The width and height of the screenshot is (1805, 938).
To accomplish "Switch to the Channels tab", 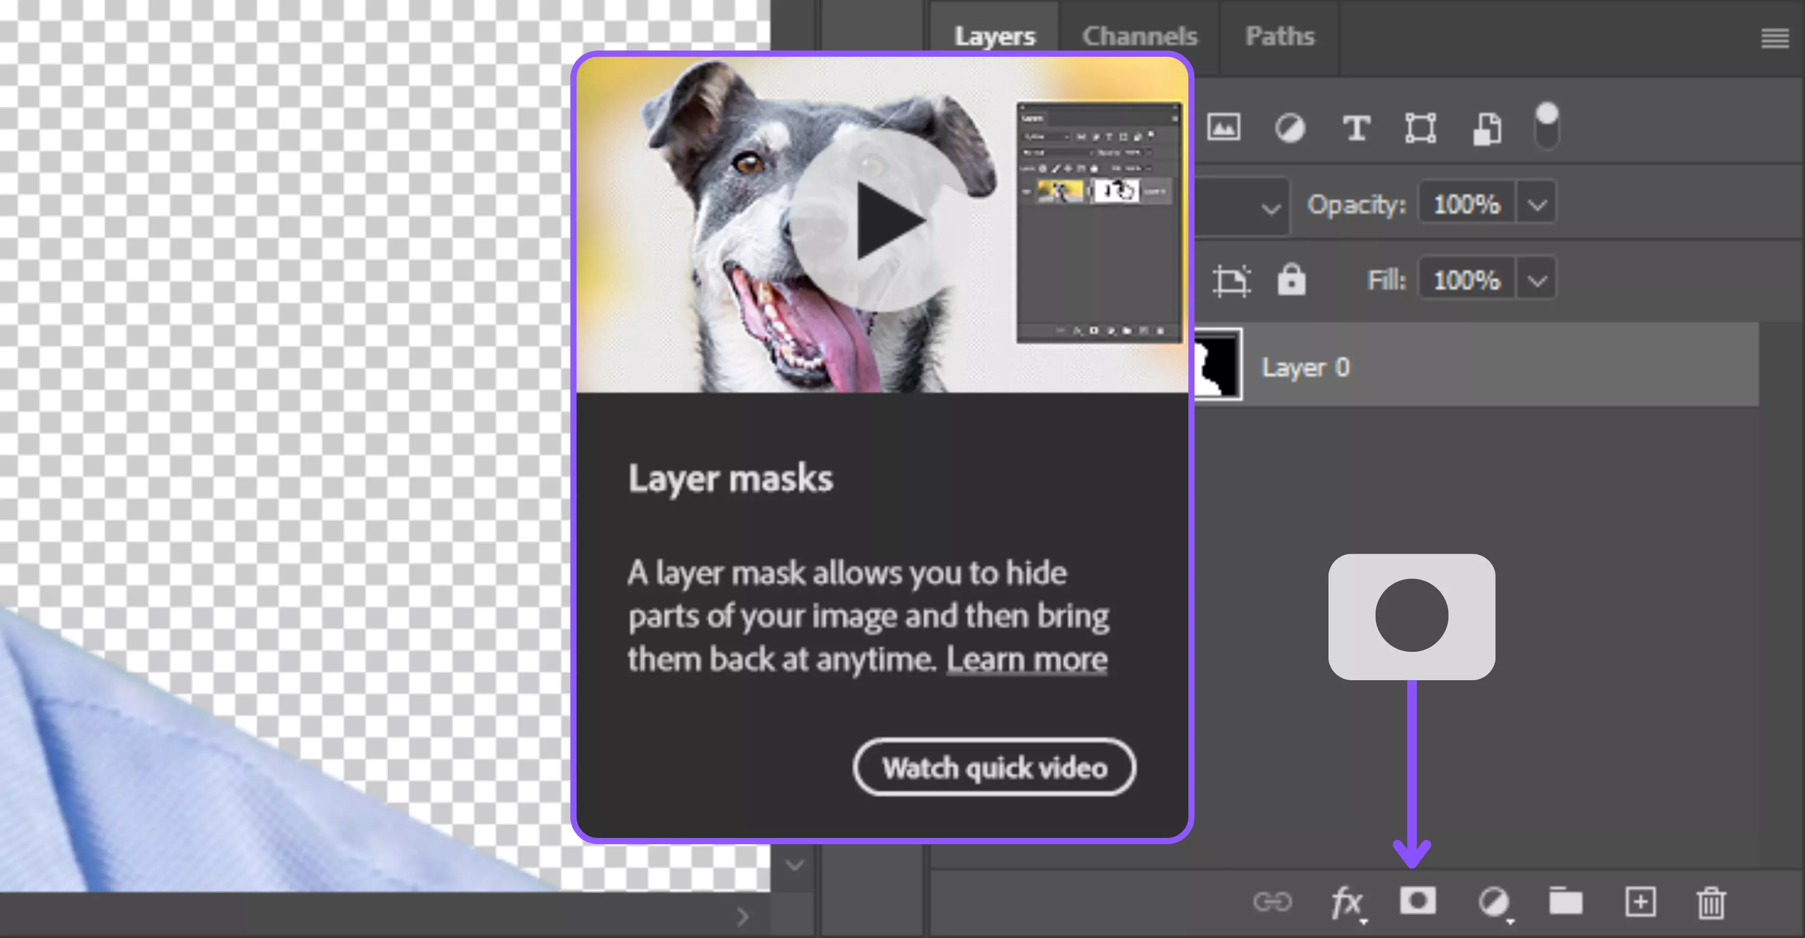I will pyautogui.click(x=1139, y=37).
